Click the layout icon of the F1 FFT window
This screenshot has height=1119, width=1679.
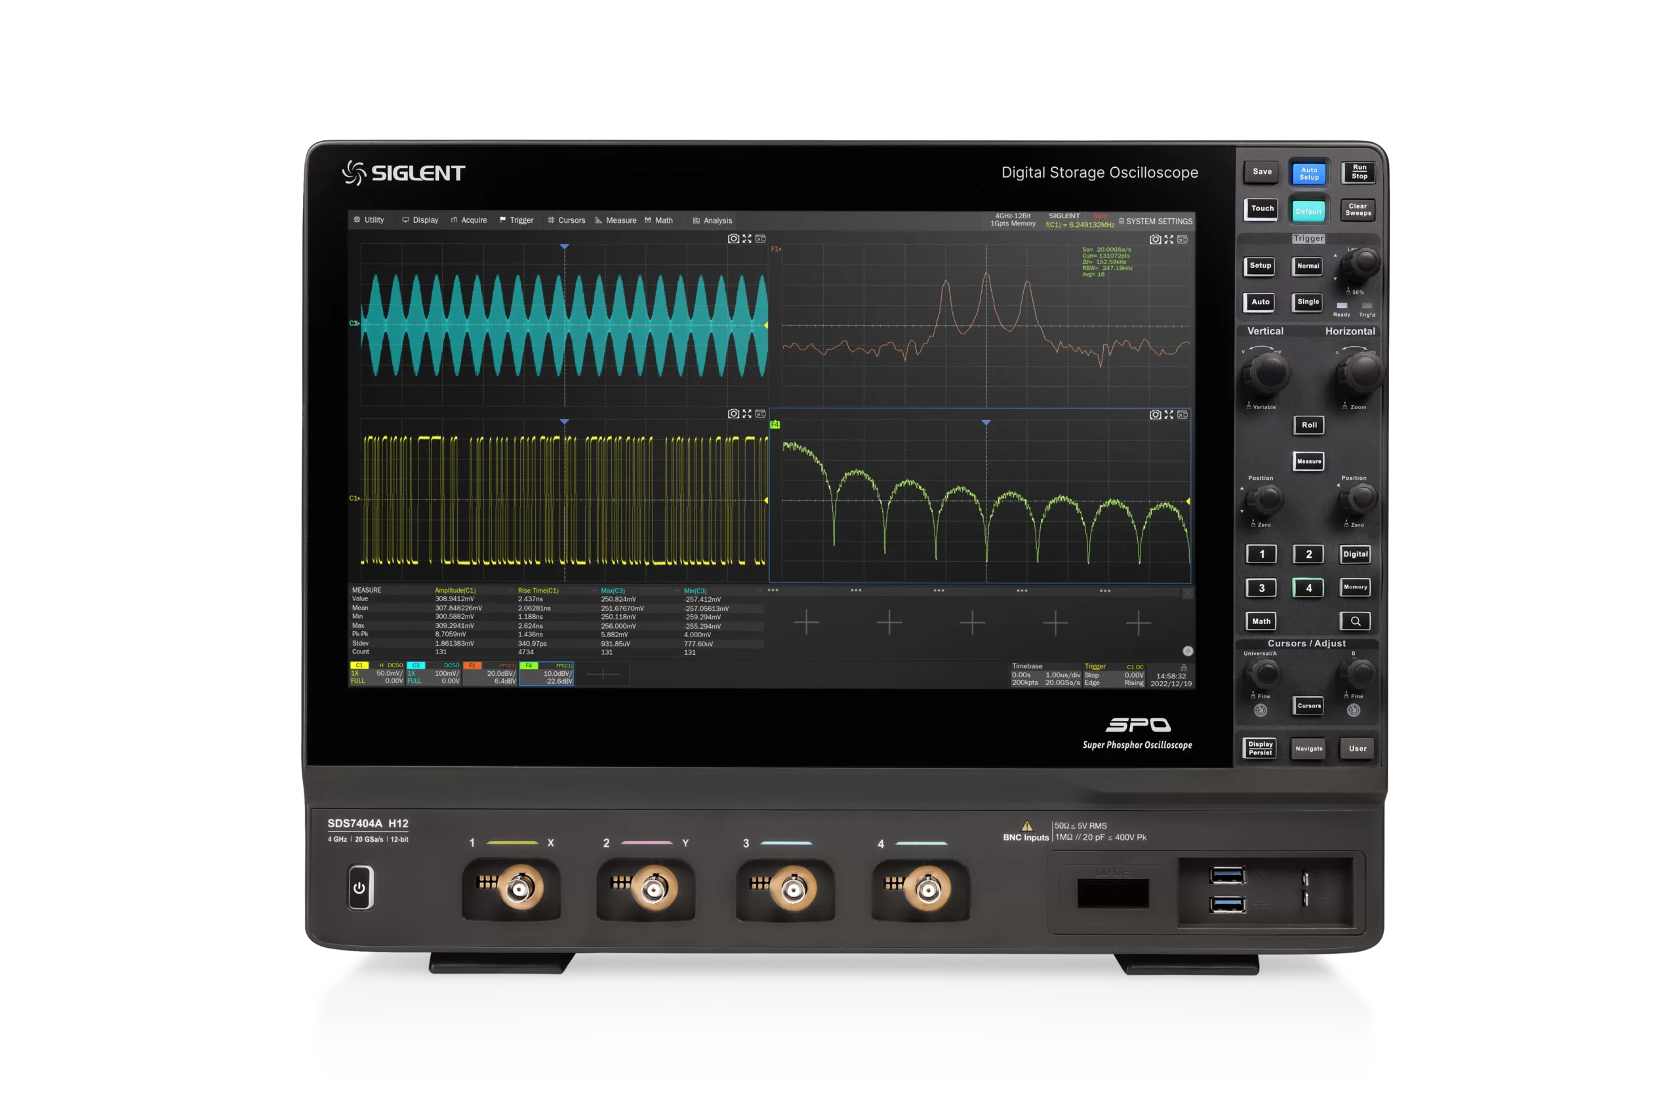(x=1182, y=239)
